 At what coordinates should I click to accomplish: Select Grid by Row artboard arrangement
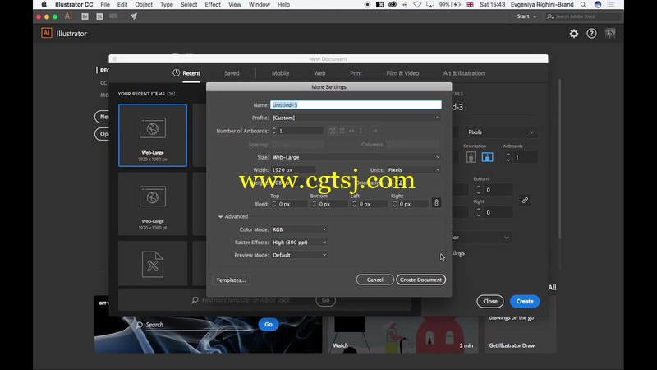(333, 131)
